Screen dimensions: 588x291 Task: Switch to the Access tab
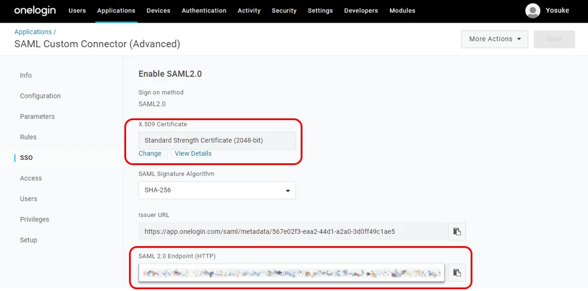click(31, 178)
